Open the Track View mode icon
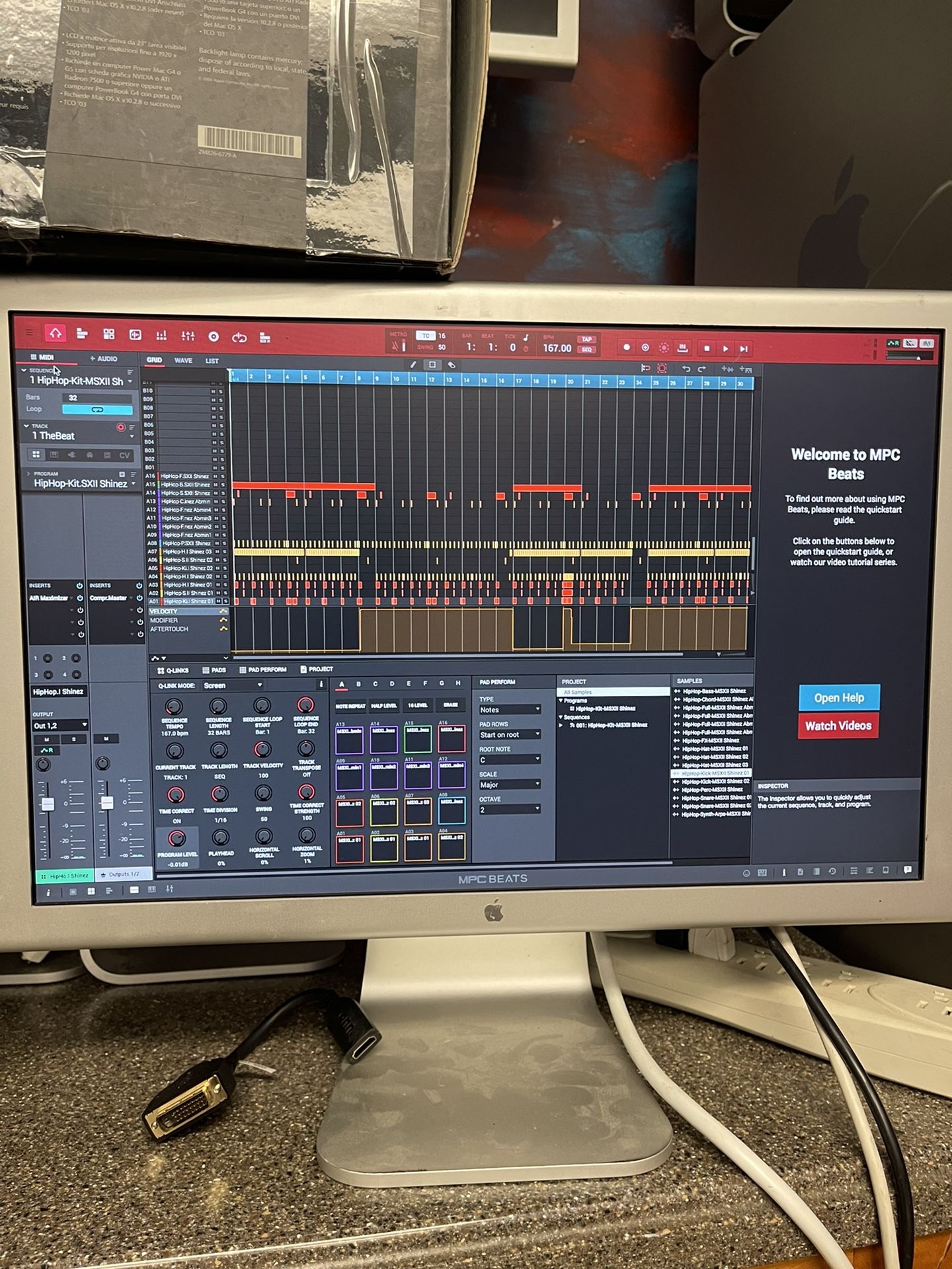 [x=82, y=334]
